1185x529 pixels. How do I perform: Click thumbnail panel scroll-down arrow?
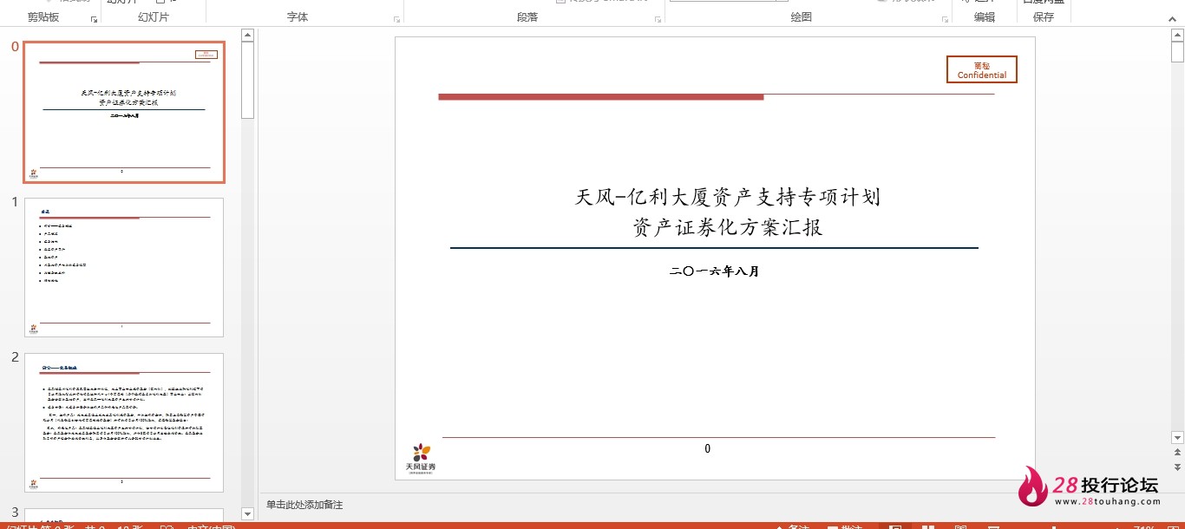(x=247, y=513)
